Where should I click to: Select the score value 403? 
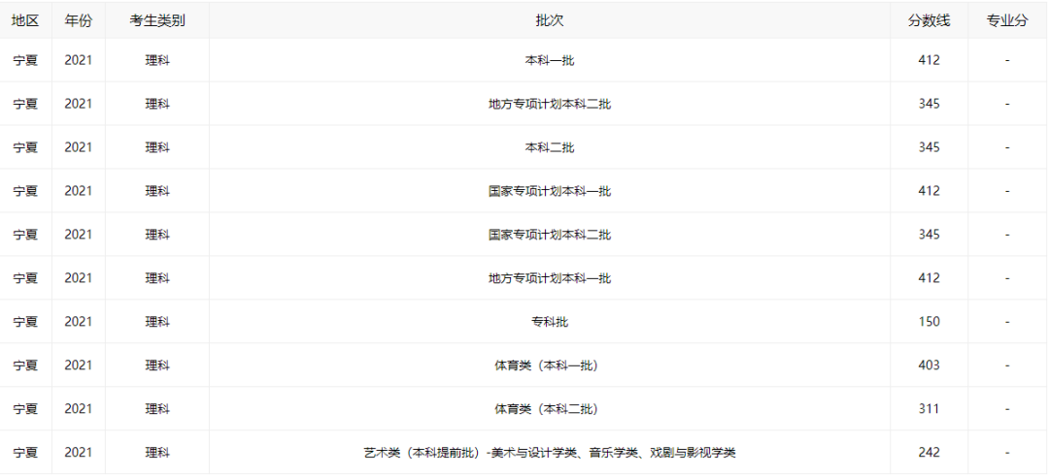[929, 365]
